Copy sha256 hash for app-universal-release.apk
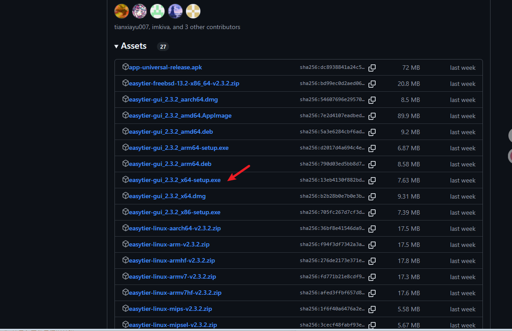 pyautogui.click(x=372, y=68)
